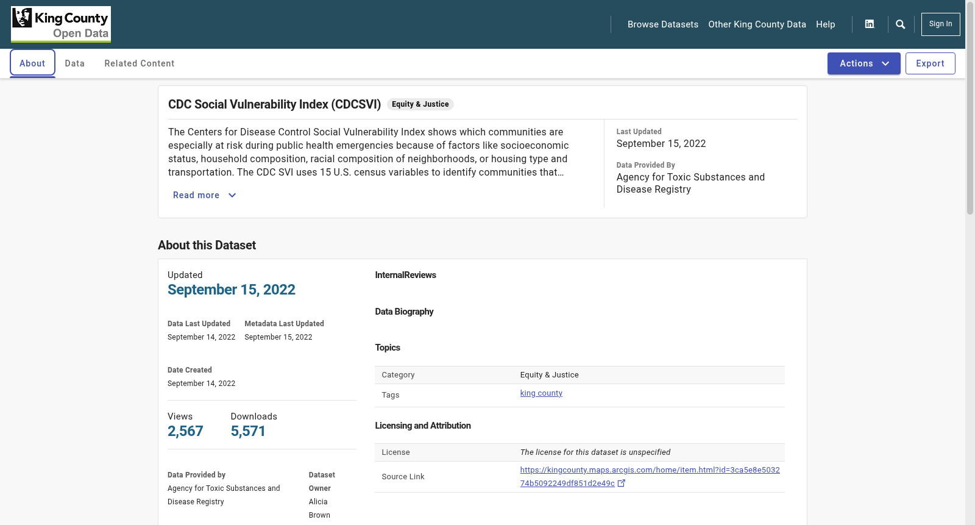Screen dimensions: 975x525
Task: Click the large Updated date September 15, 2022
Action: pos(232,290)
